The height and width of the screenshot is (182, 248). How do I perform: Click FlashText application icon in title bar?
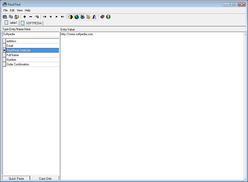[5, 5]
